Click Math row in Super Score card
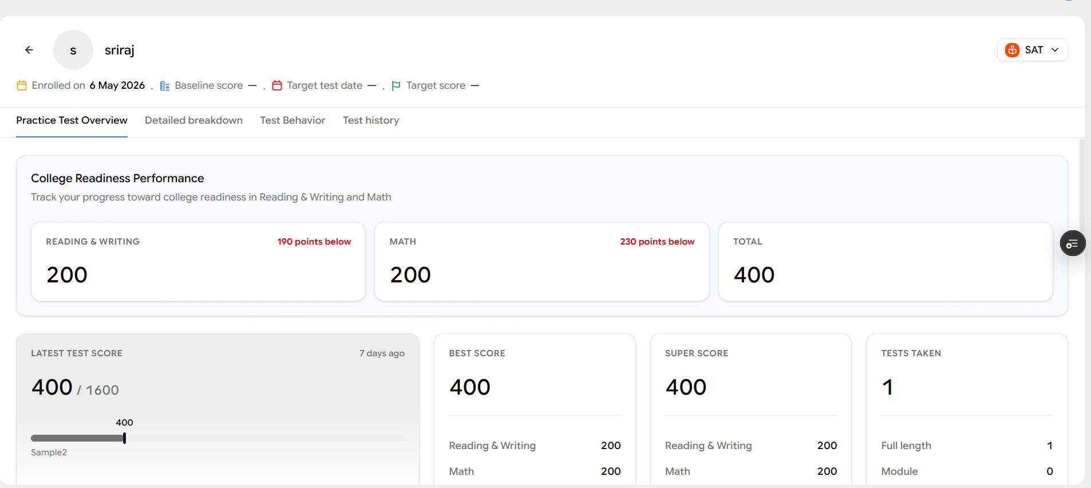 coord(751,471)
